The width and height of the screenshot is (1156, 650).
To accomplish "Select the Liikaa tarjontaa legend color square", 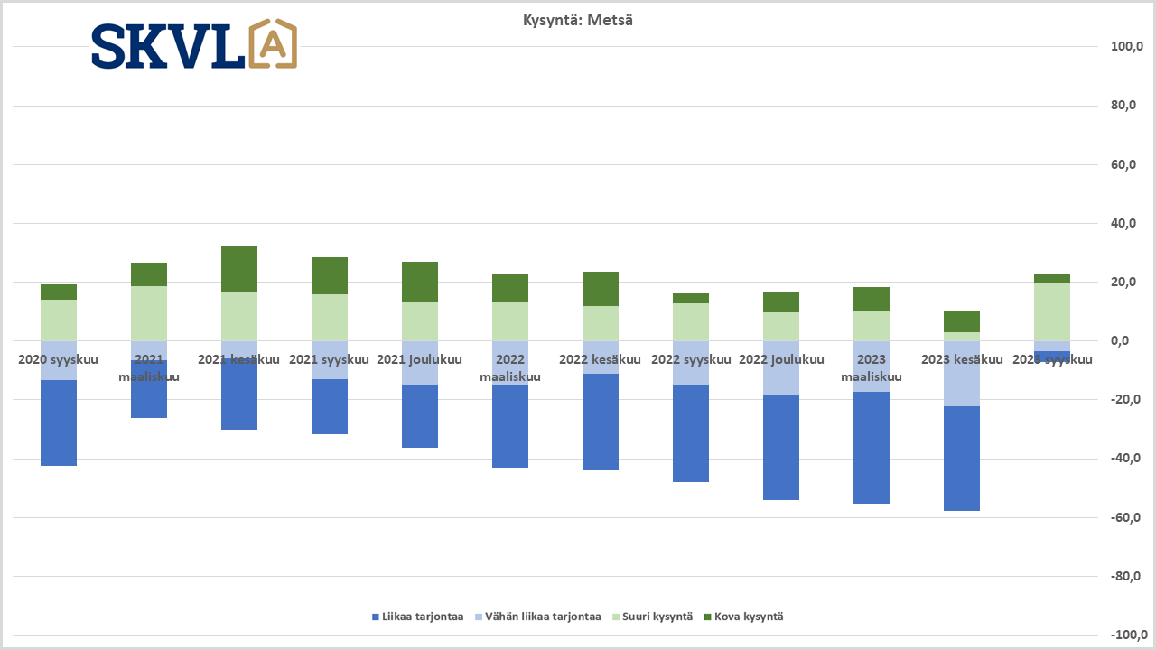I will coord(376,617).
